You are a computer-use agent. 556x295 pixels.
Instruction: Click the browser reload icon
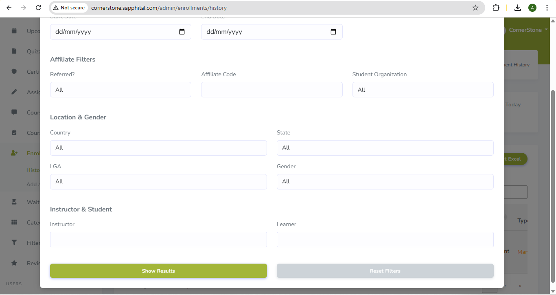(x=38, y=8)
